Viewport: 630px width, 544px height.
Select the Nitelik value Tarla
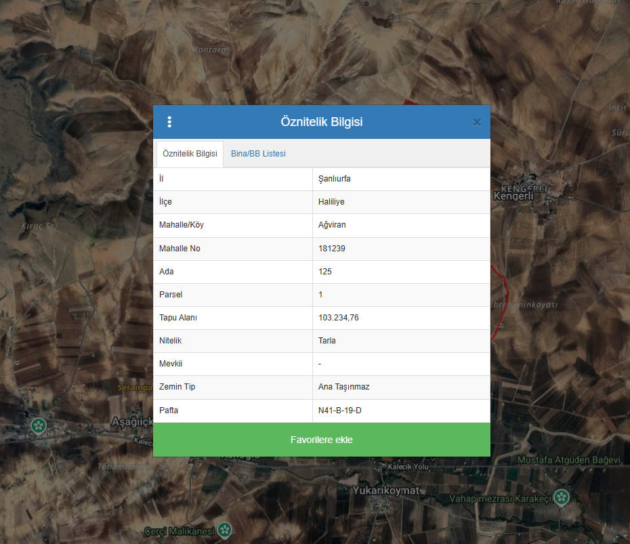click(327, 341)
